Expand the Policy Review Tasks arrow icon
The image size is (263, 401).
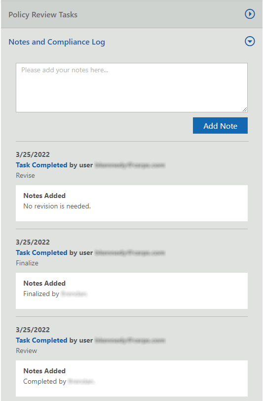click(250, 14)
